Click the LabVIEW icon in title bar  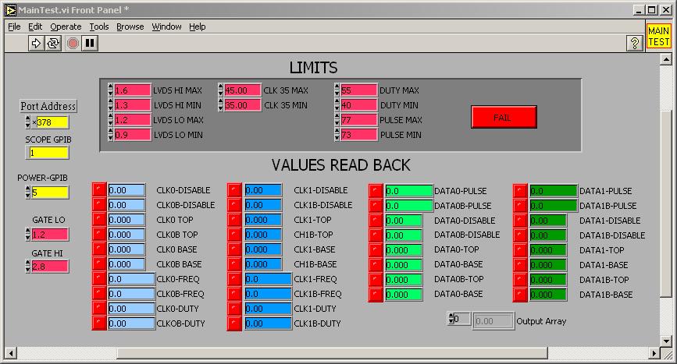[11, 9]
